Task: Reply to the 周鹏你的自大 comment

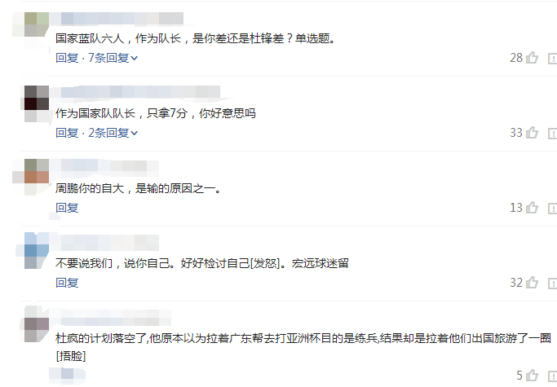Action: coord(67,208)
